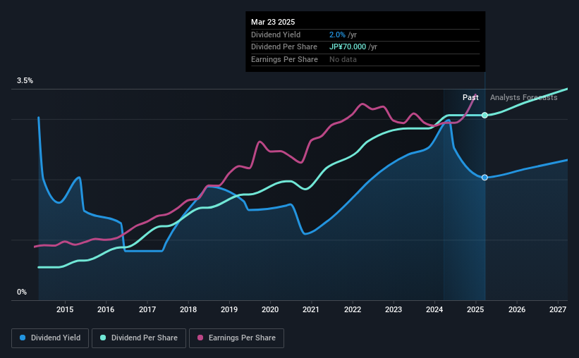Click the 2015 x-axis label
The width and height of the screenshot is (579, 358).
65,309
